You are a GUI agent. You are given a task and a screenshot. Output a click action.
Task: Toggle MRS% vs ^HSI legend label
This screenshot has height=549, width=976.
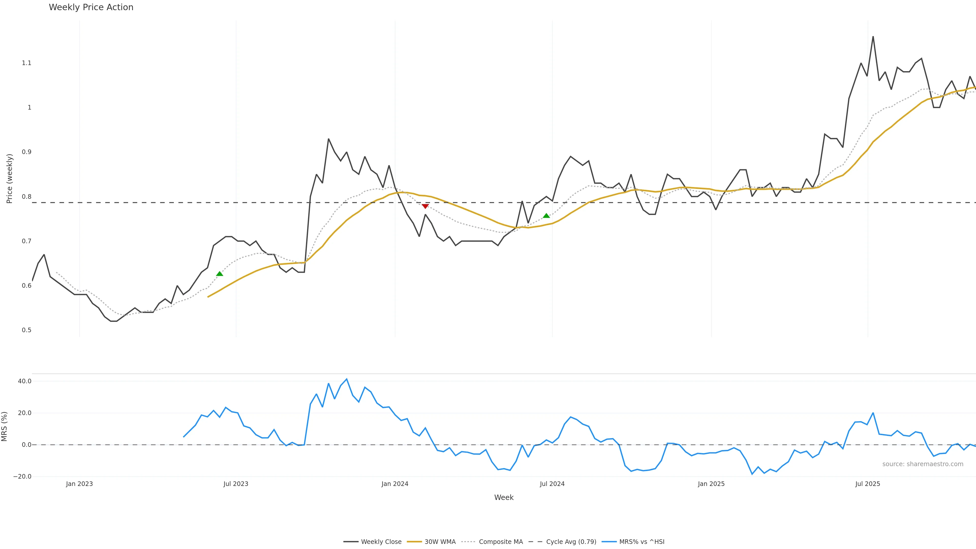[642, 542]
